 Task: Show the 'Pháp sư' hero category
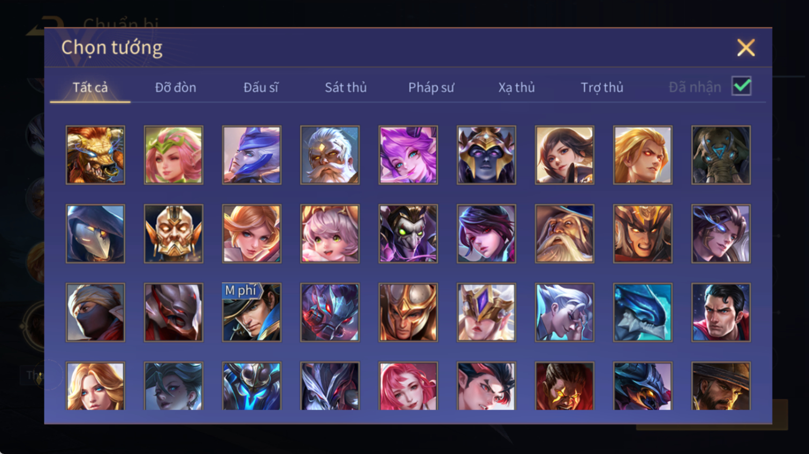[x=431, y=87]
